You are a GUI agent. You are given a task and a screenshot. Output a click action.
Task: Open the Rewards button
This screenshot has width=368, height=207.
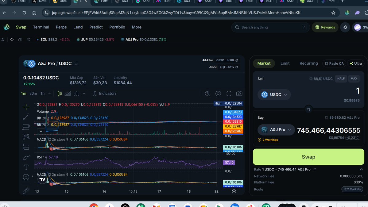325,27
